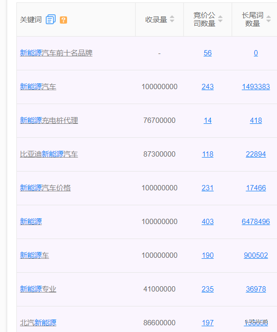Open the exact keyword link 新能源
Screen dimensions: 277x332
point(31,222)
